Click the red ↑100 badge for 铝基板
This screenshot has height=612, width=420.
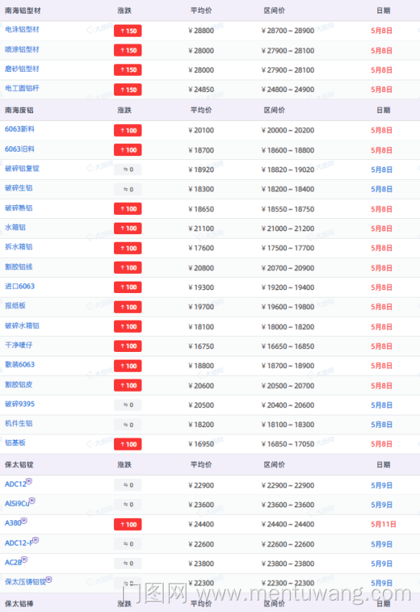pyautogui.click(x=128, y=444)
